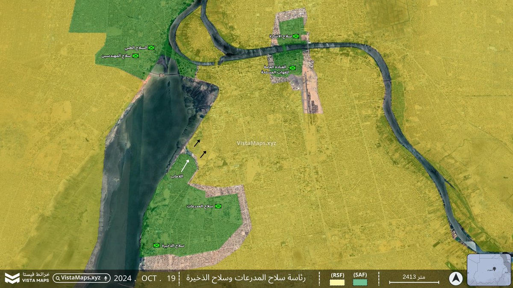Click the VistaMaps.xyz watermark on map
Screen dimensions: 513x288
coord(256,143)
